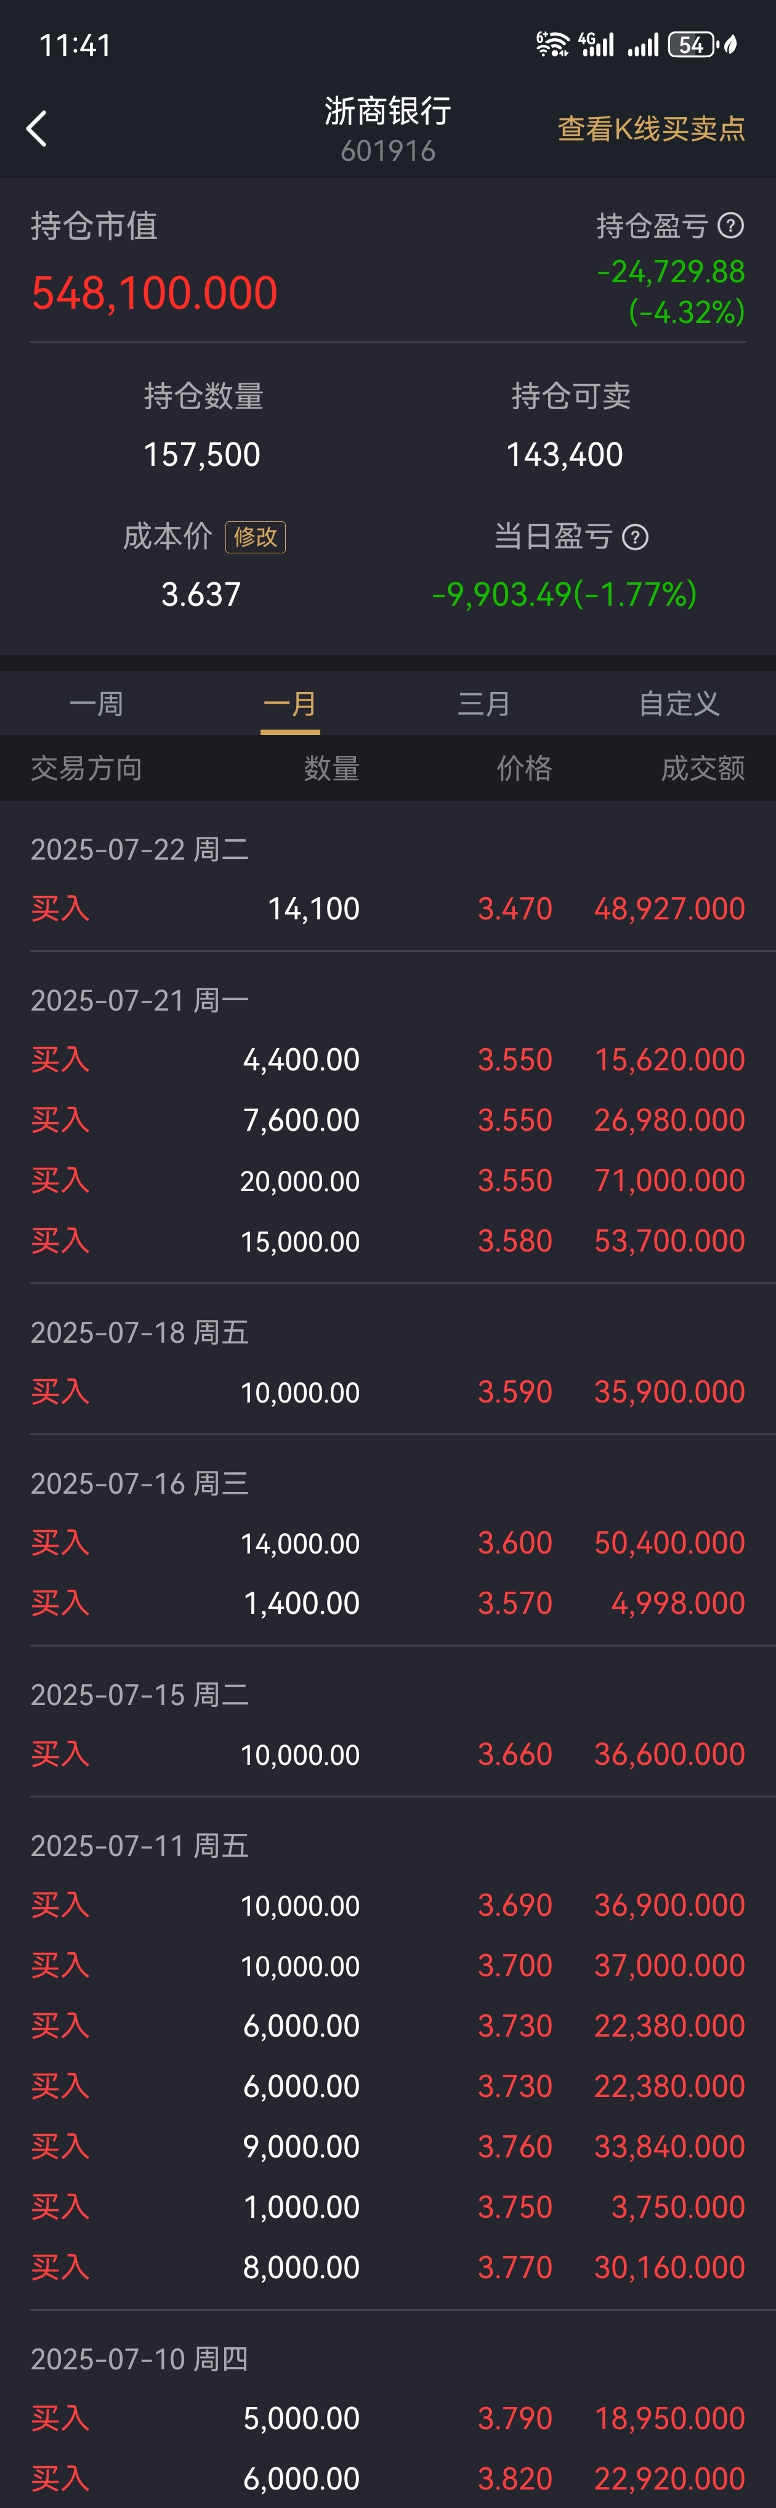Select the 2025-07-15 buy at 3.660
776x2508 pixels.
tap(387, 1754)
